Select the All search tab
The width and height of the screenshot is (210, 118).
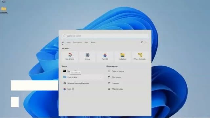pyautogui.click(x=63, y=42)
